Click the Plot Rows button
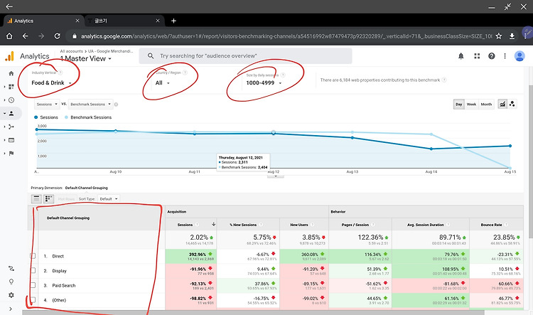This screenshot has width=533, height=315. [x=66, y=199]
